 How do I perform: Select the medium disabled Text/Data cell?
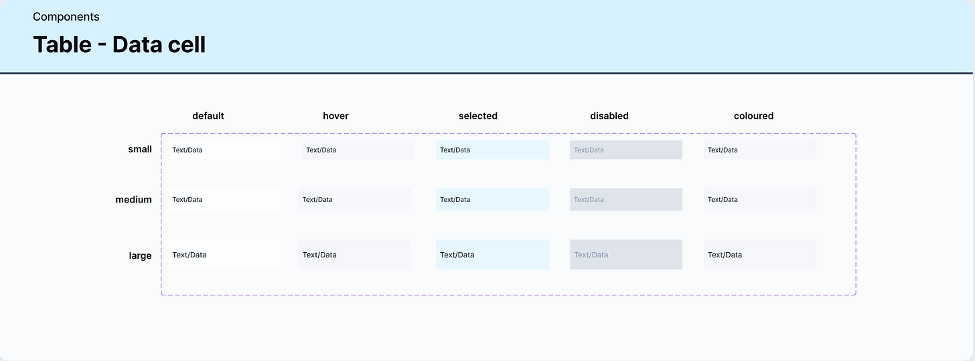[x=626, y=199]
